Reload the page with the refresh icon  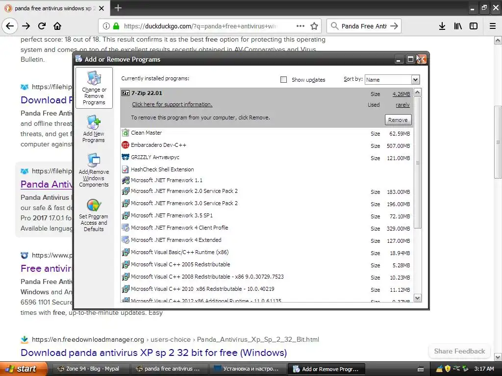click(42, 26)
